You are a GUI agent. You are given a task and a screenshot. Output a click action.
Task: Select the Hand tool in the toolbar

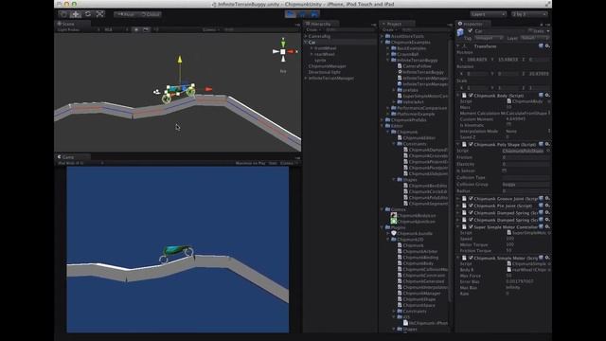tap(63, 14)
